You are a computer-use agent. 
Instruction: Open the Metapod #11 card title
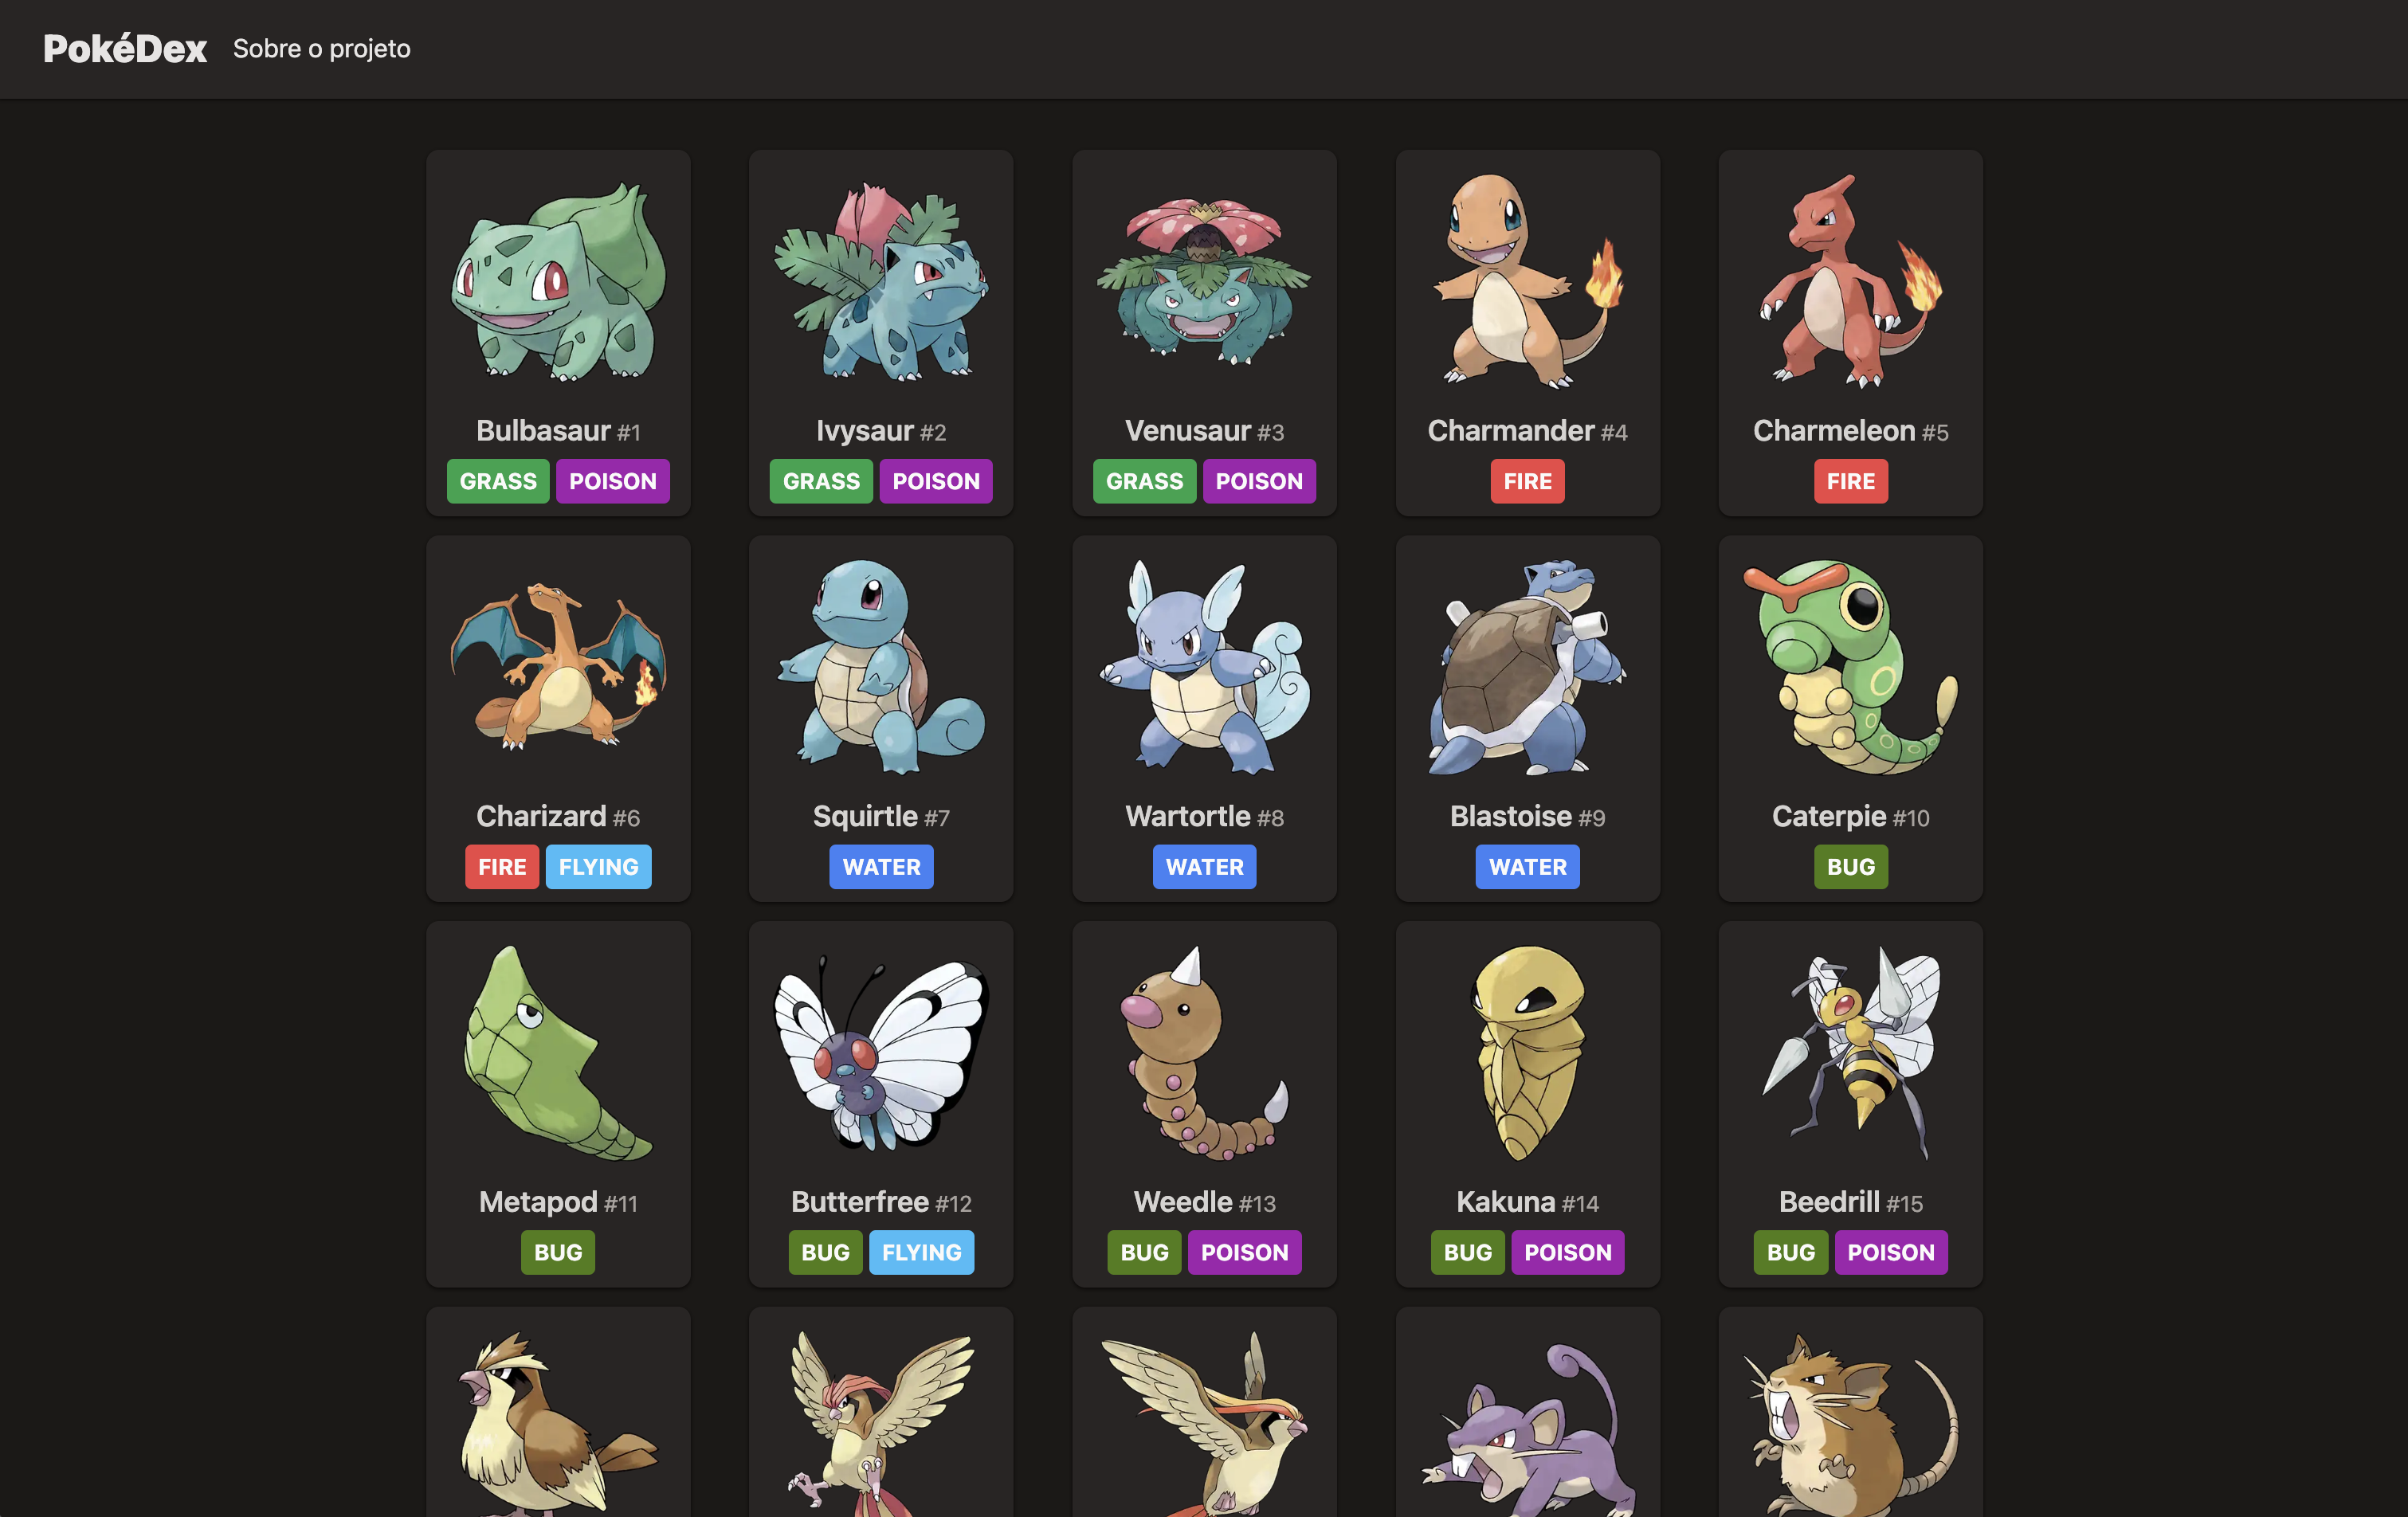point(558,1202)
